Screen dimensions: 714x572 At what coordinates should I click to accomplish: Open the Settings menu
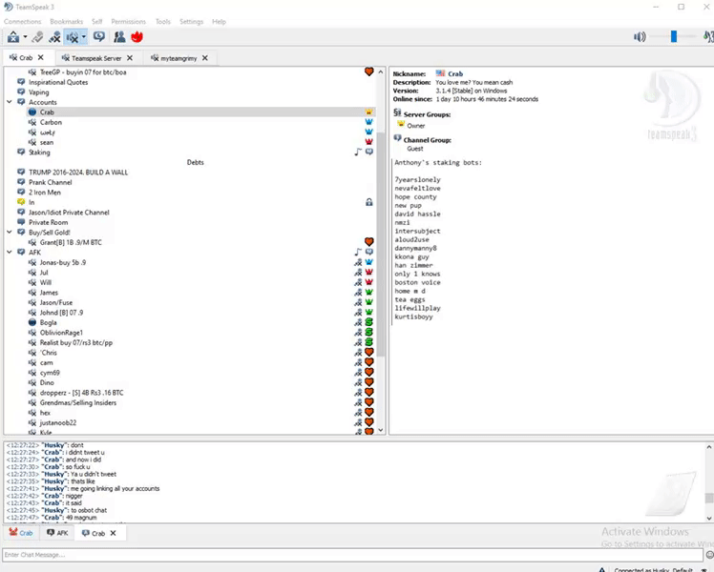point(191,21)
